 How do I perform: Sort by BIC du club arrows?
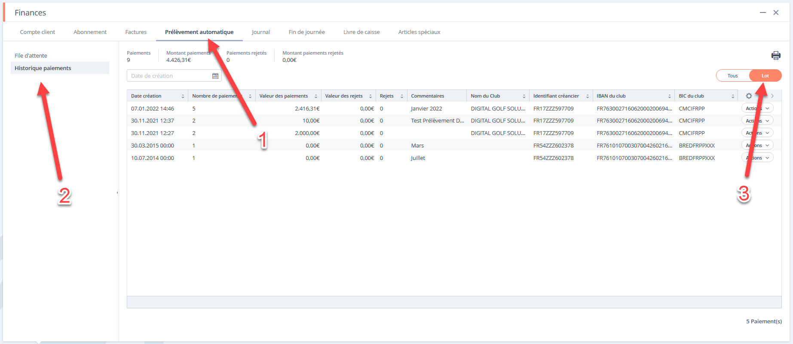(733, 96)
